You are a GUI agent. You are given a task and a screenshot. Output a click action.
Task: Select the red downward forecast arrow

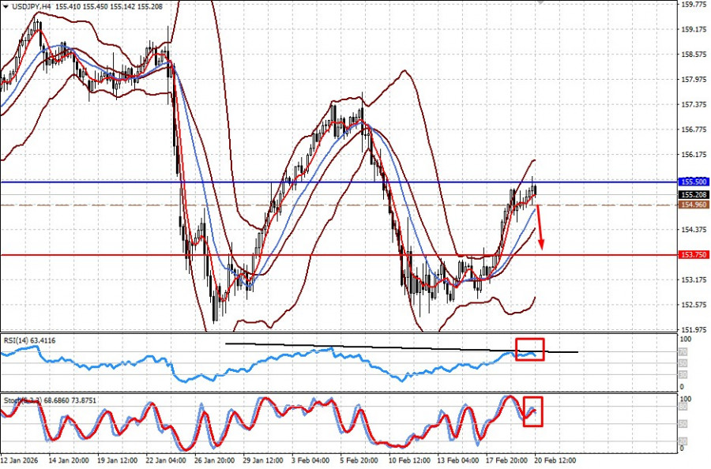(x=540, y=229)
